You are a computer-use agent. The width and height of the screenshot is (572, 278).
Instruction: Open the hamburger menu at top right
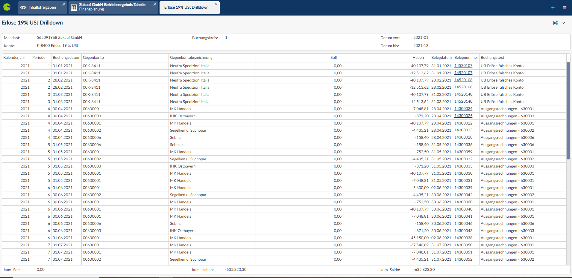point(565,7)
